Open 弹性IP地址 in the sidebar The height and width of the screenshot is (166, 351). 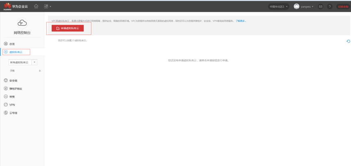(x=15, y=88)
